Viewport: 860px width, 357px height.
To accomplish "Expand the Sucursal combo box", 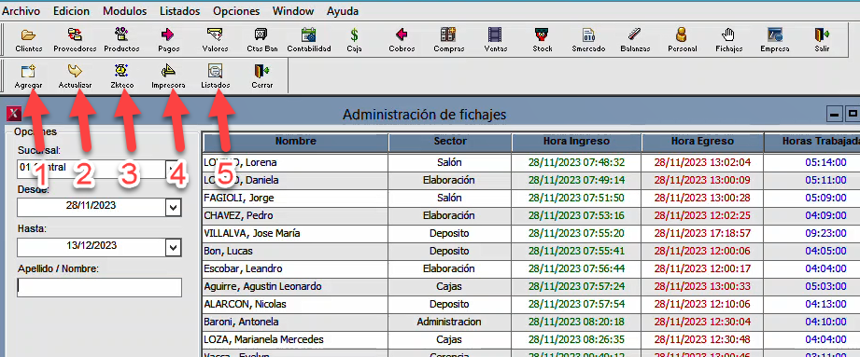I will coord(174,168).
